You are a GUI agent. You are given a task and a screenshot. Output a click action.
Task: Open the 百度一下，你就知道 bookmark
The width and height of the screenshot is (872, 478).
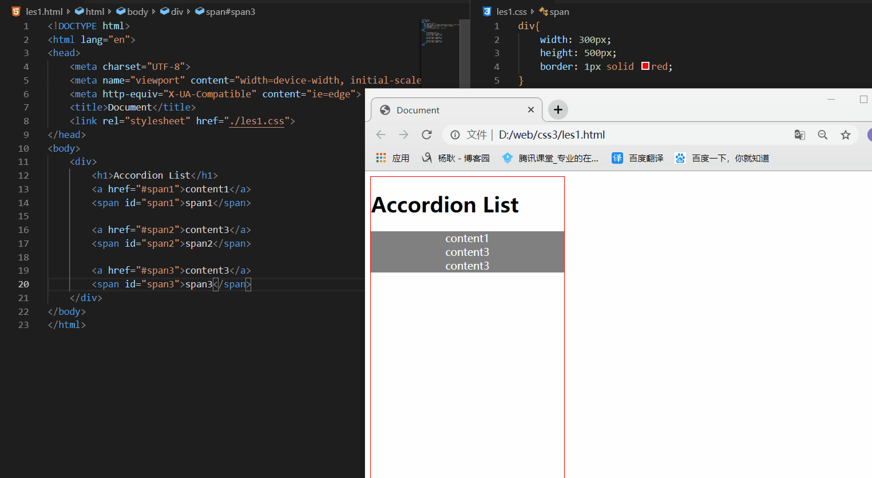pos(722,159)
